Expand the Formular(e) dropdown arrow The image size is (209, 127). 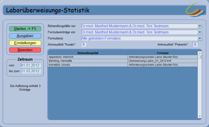pyautogui.click(x=200, y=38)
